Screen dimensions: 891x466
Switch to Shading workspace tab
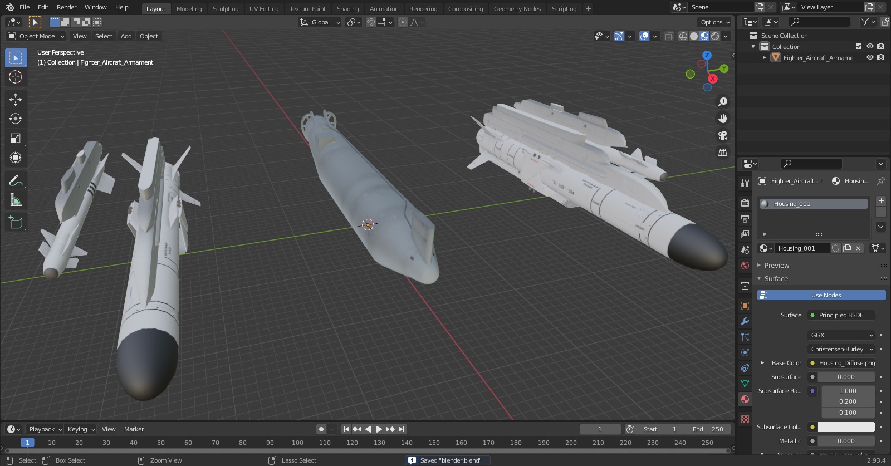point(347,9)
